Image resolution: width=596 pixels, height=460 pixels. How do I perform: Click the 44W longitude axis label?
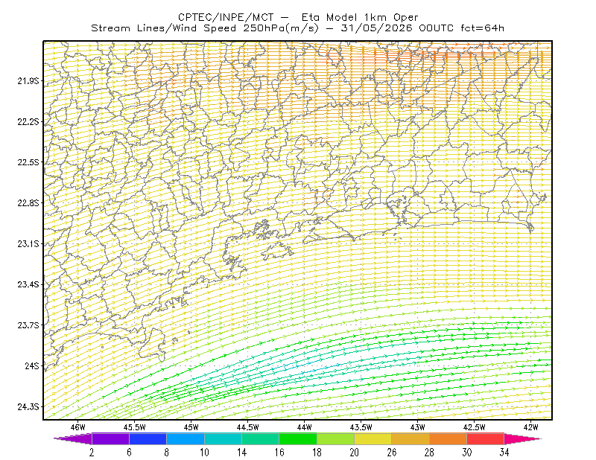[x=305, y=427]
